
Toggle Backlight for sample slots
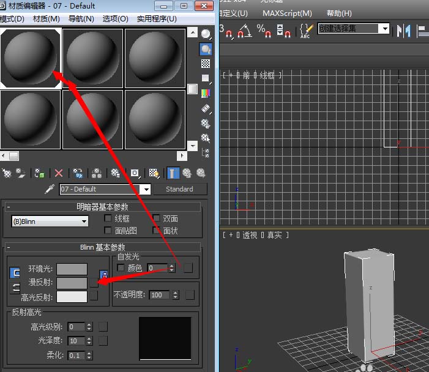pos(206,49)
